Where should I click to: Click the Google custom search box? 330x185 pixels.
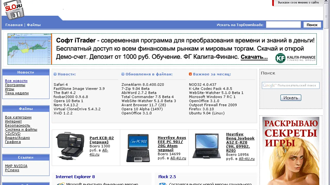tap(291, 86)
